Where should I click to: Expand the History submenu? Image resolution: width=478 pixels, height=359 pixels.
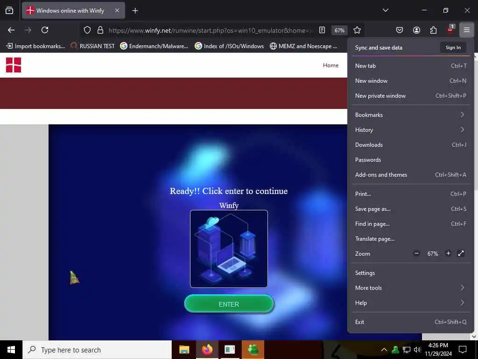[411, 130]
